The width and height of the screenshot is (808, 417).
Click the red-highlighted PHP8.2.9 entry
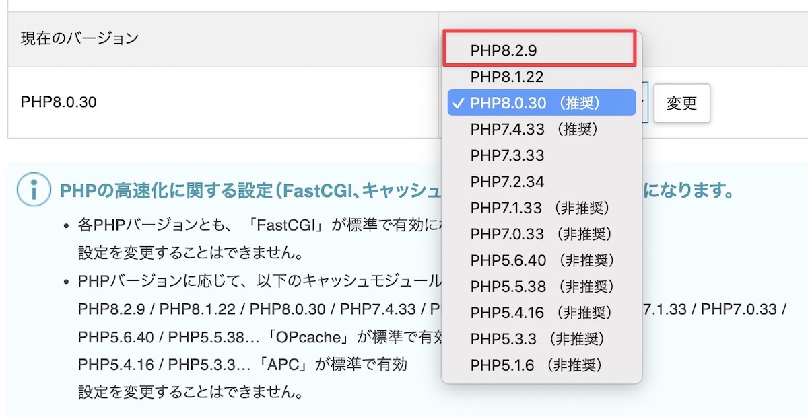coord(539,49)
